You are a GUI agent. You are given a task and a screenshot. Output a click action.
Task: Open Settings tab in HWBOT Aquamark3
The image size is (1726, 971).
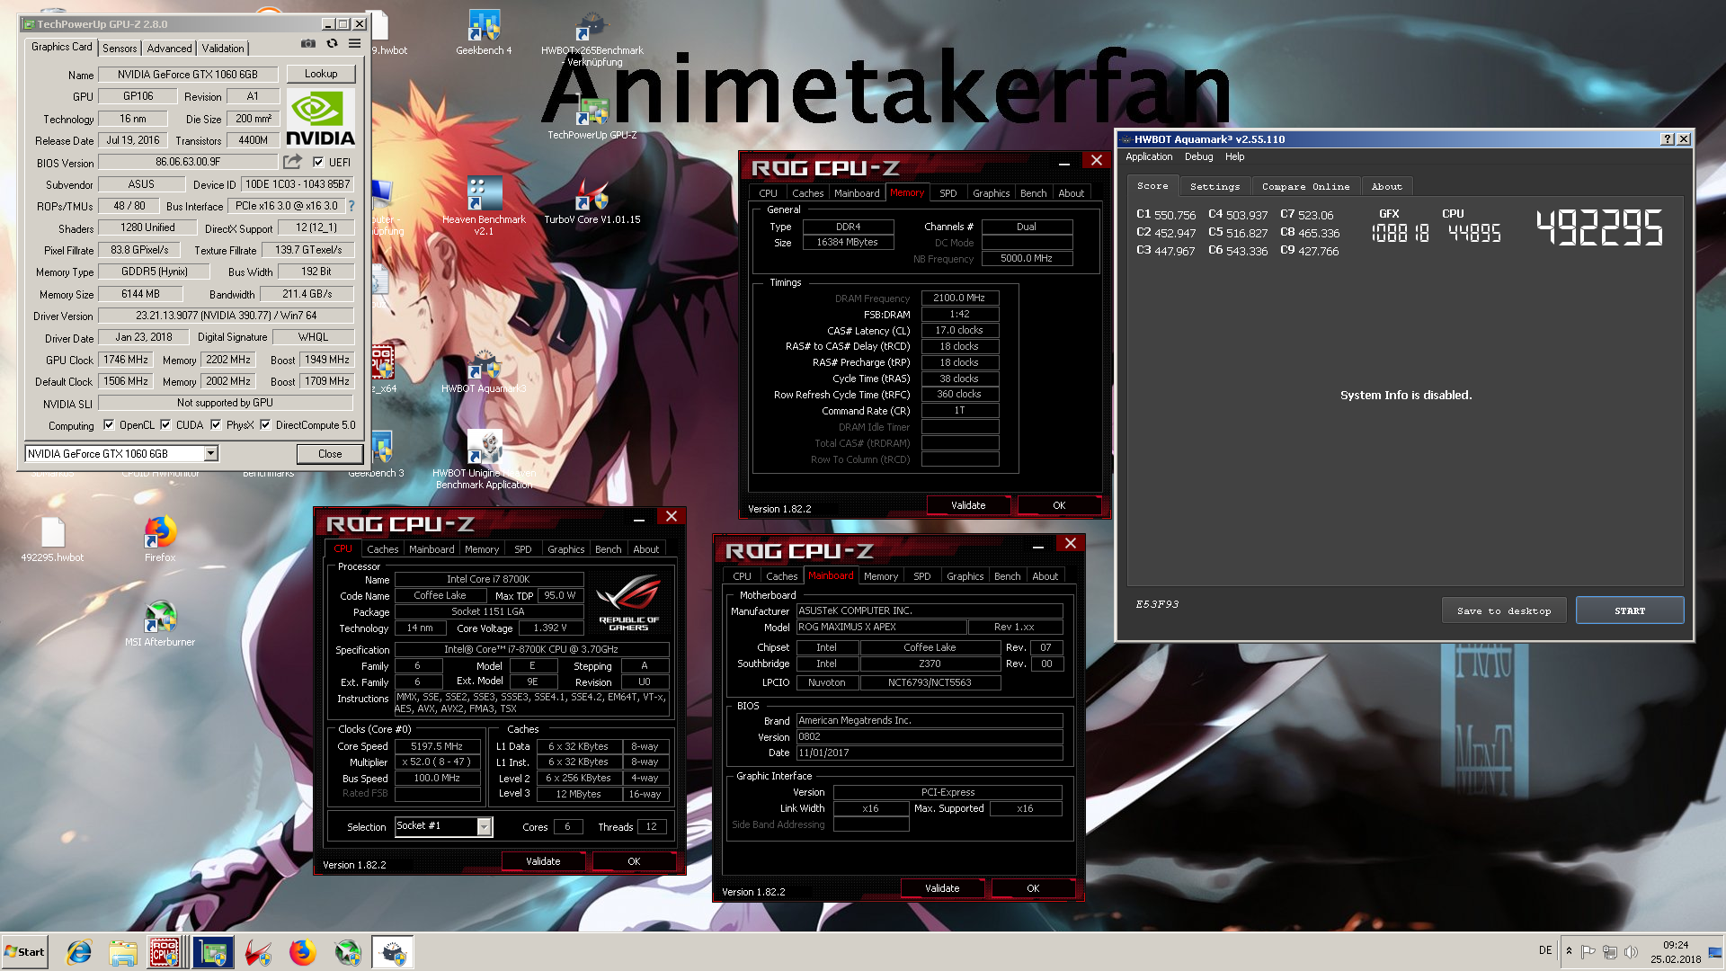click(1214, 186)
